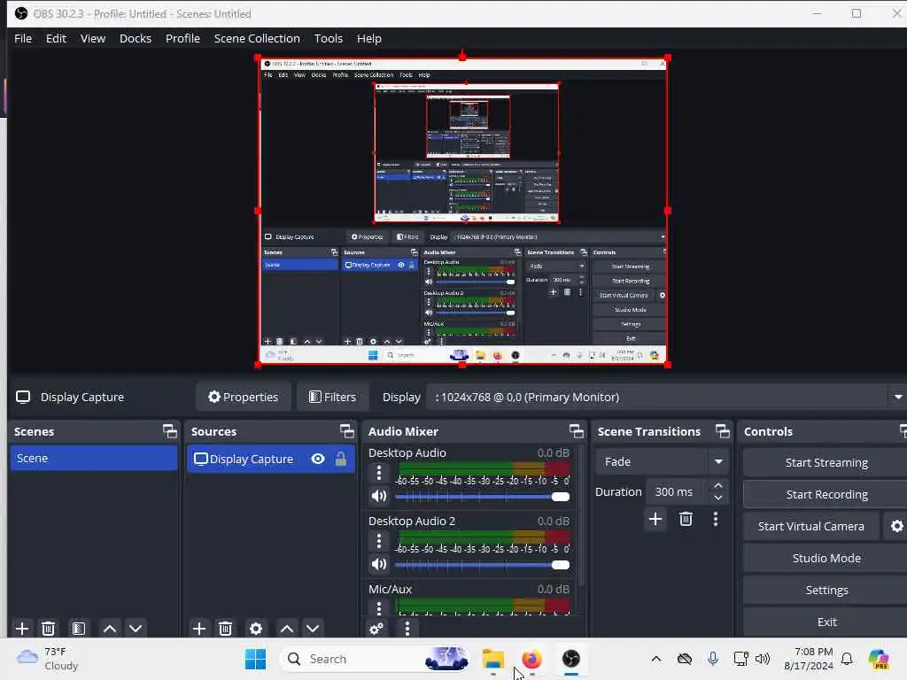Open the Edit menu

[x=56, y=38]
